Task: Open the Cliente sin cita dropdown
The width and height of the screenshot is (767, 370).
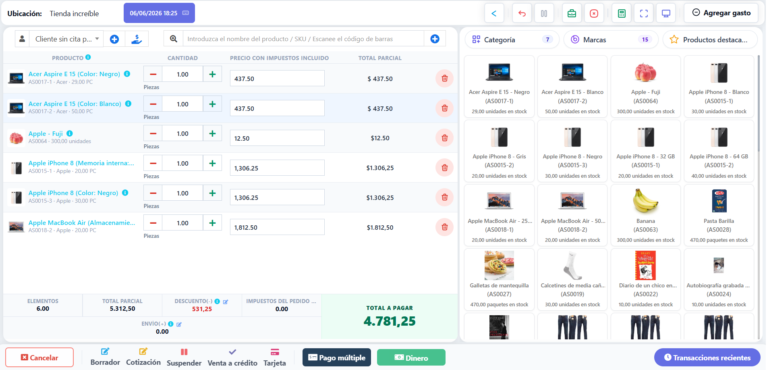Action: click(x=66, y=39)
